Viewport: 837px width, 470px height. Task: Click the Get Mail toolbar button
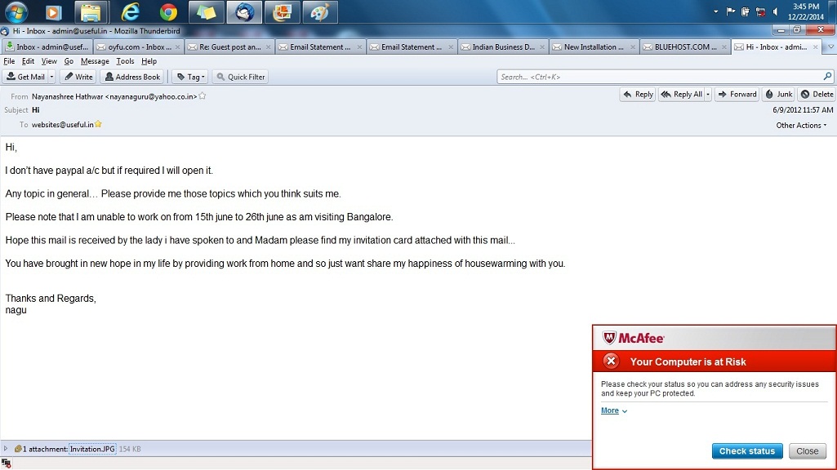pos(25,77)
